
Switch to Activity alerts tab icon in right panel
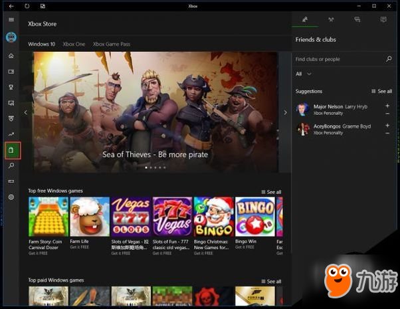(x=383, y=20)
